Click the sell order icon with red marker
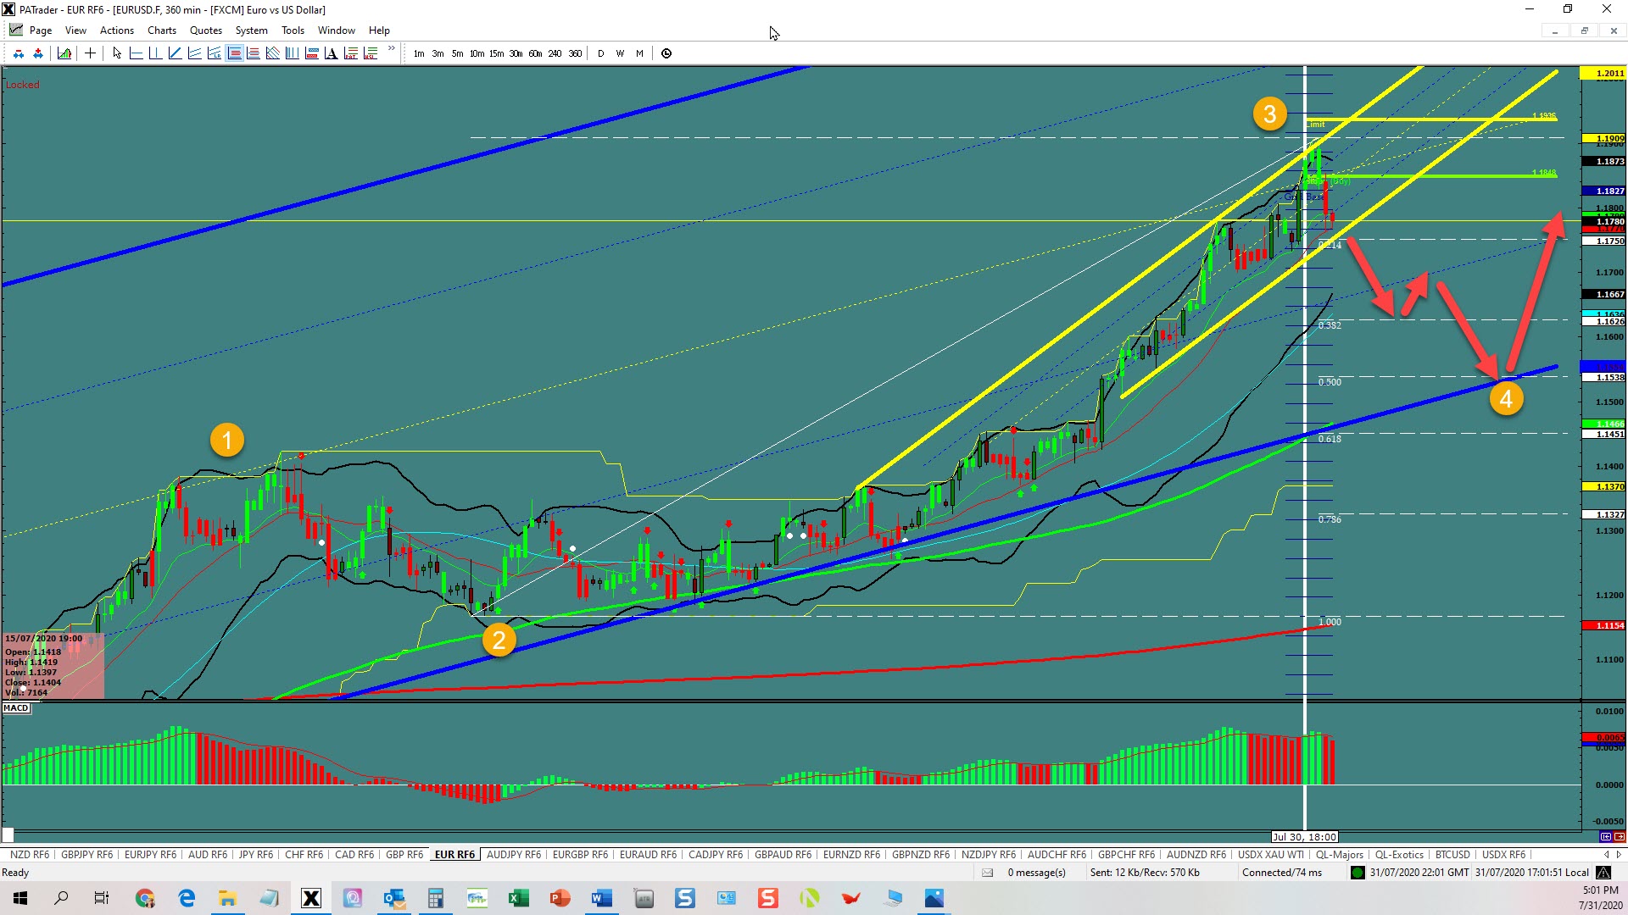Image resolution: width=1628 pixels, height=915 pixels. (19, 53)
